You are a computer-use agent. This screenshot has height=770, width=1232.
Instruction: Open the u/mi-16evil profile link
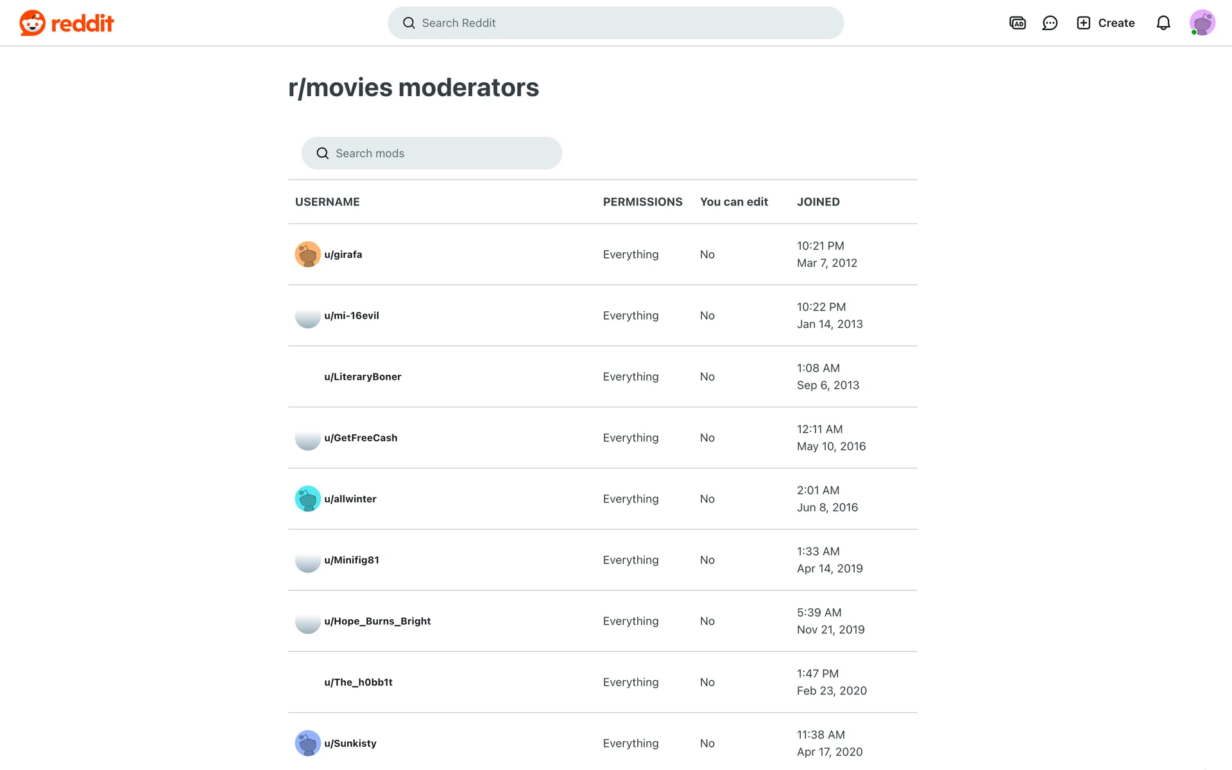[x=351, y=316]
